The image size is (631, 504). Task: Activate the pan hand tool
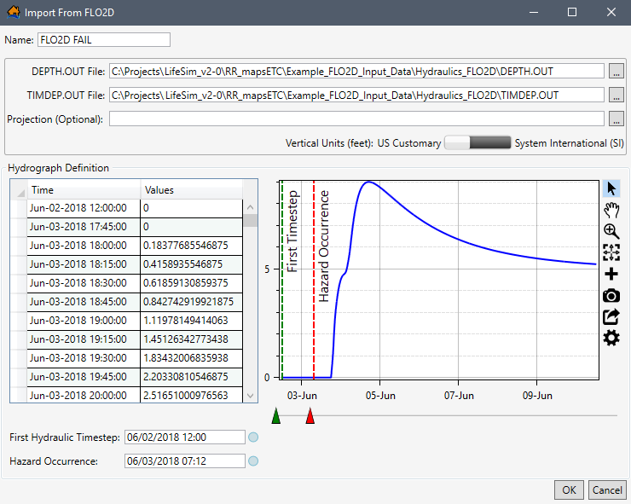611,210
